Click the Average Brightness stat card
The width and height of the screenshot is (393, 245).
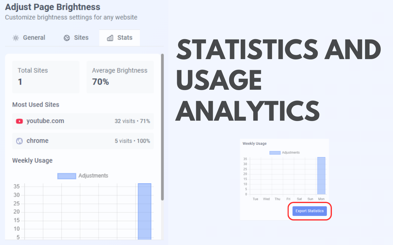[x=120, y=77]
